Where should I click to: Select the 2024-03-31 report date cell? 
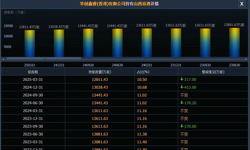[x=33, y=111]
